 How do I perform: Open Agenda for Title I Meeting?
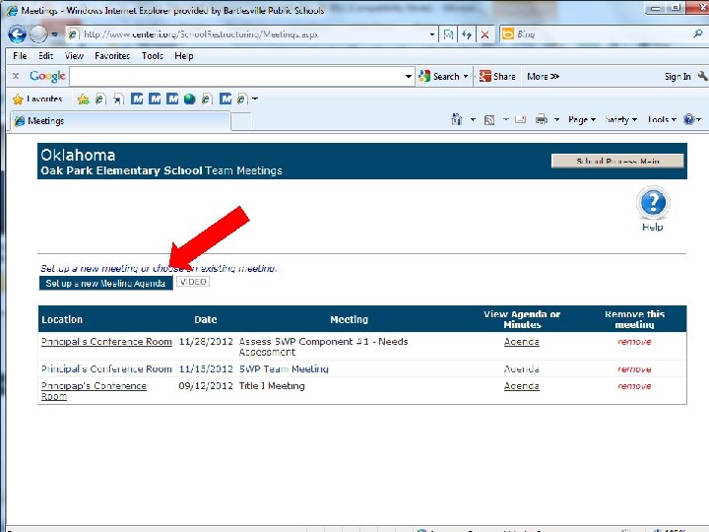(x=521, y=386)
